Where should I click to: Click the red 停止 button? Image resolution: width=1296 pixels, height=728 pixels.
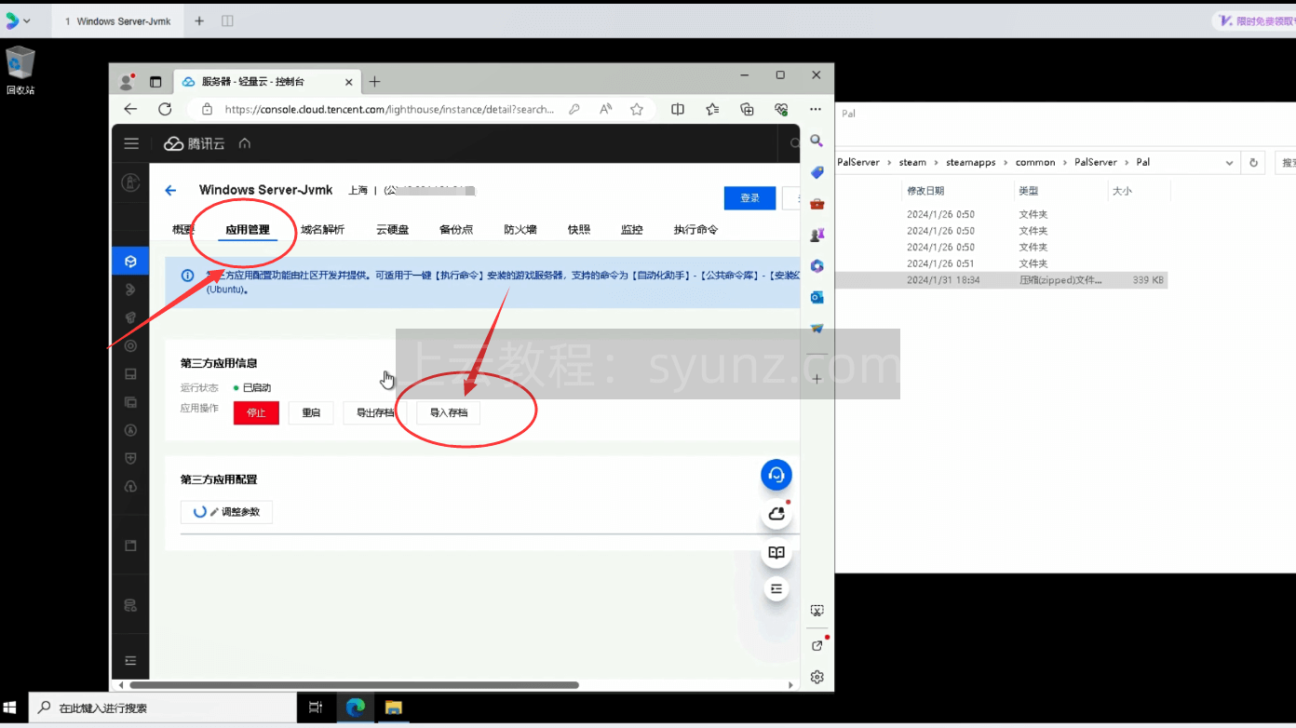point(256,412)
